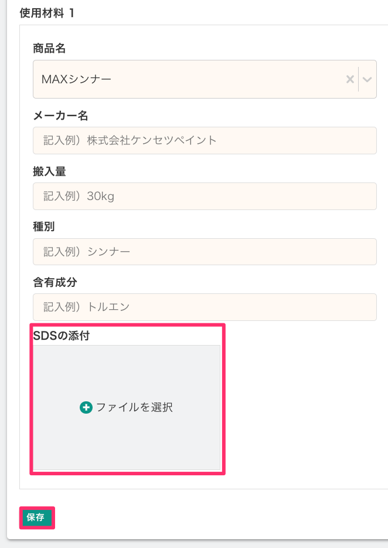Focus the メーカー名 input field
Screen dimensions: 388x548
click(205, 141)
